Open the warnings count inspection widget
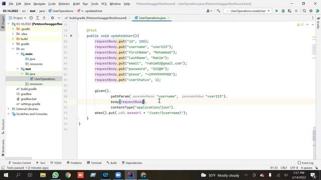Viewport: 321px width, 180px height. pos(300,24)
